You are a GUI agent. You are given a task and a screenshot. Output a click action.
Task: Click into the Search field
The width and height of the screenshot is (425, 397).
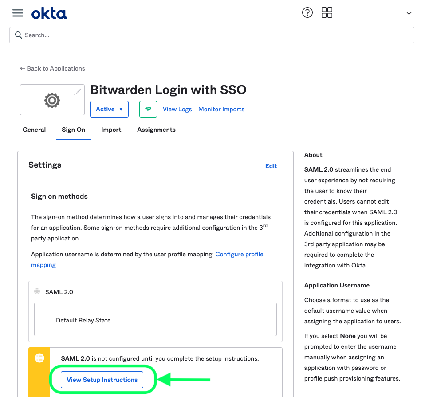pos(212,35)
